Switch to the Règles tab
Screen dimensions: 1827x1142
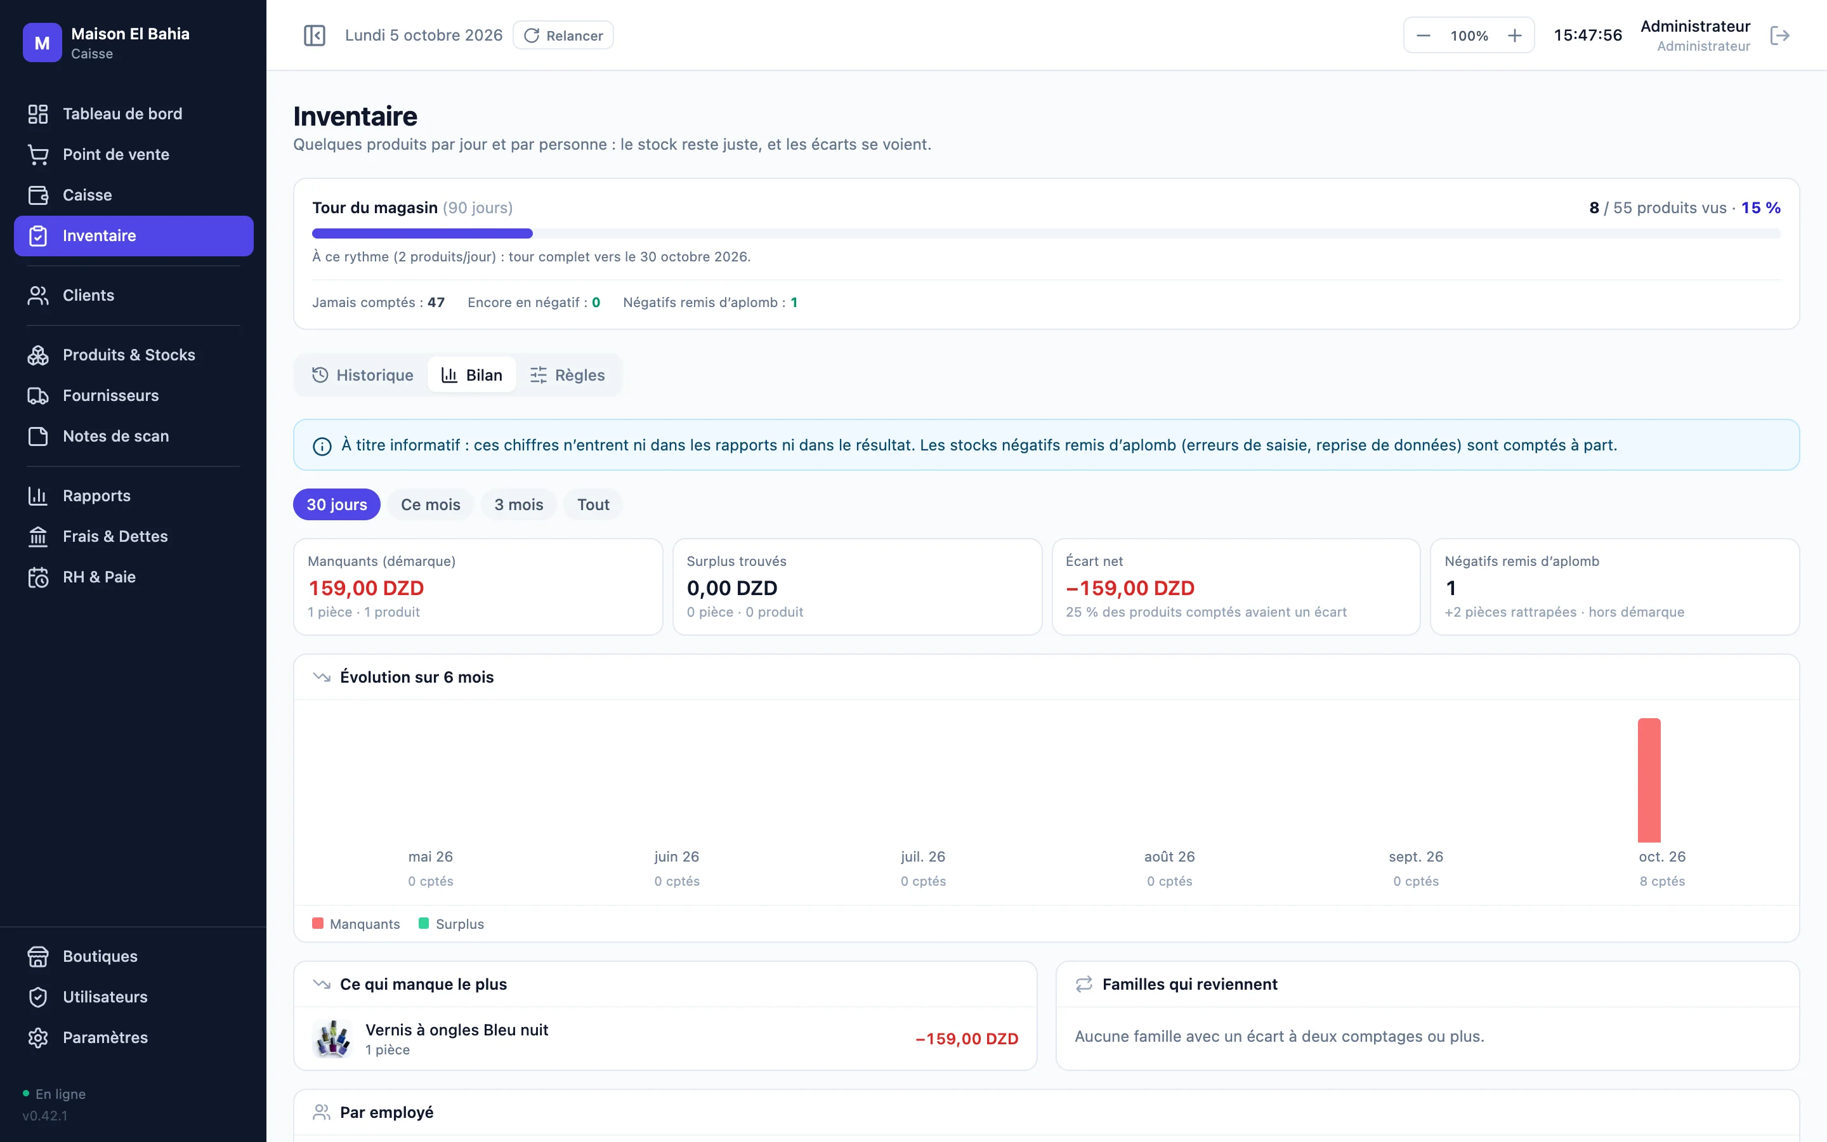pos(568,376)
